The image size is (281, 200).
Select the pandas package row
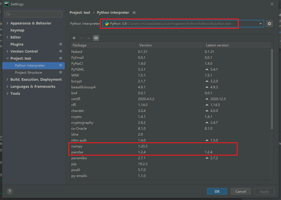pyautogui.click(x=170, y=152)
